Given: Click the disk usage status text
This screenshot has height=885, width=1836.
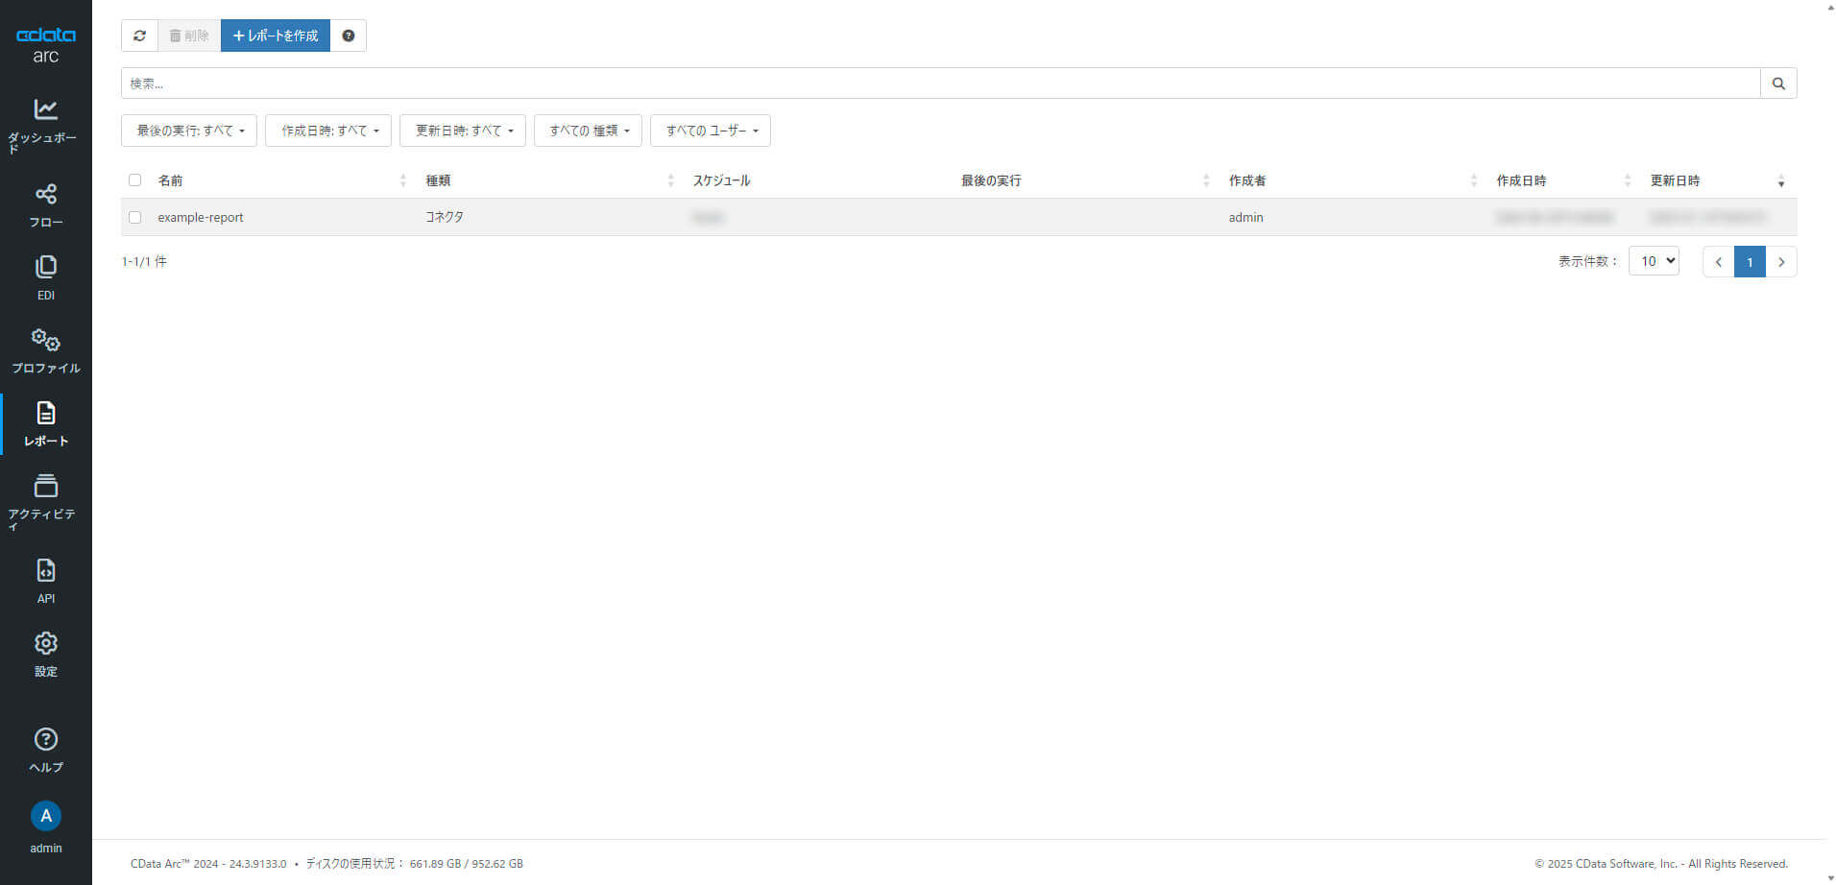Looking at the screenshot, I should (414, 864).
